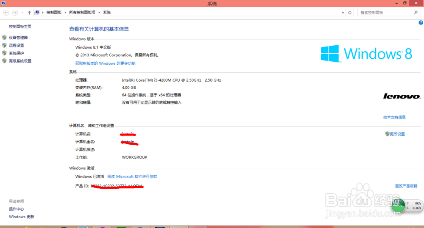Open 高级系统设置 in the left pane
Screen dimensions: 424x228
pyautogui.click(x=20, y=61)
